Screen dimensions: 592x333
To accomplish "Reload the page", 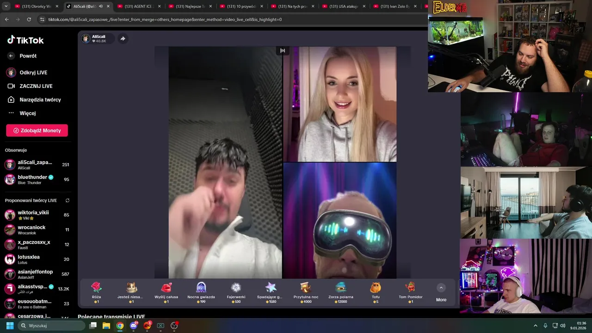I will (29, 19).
